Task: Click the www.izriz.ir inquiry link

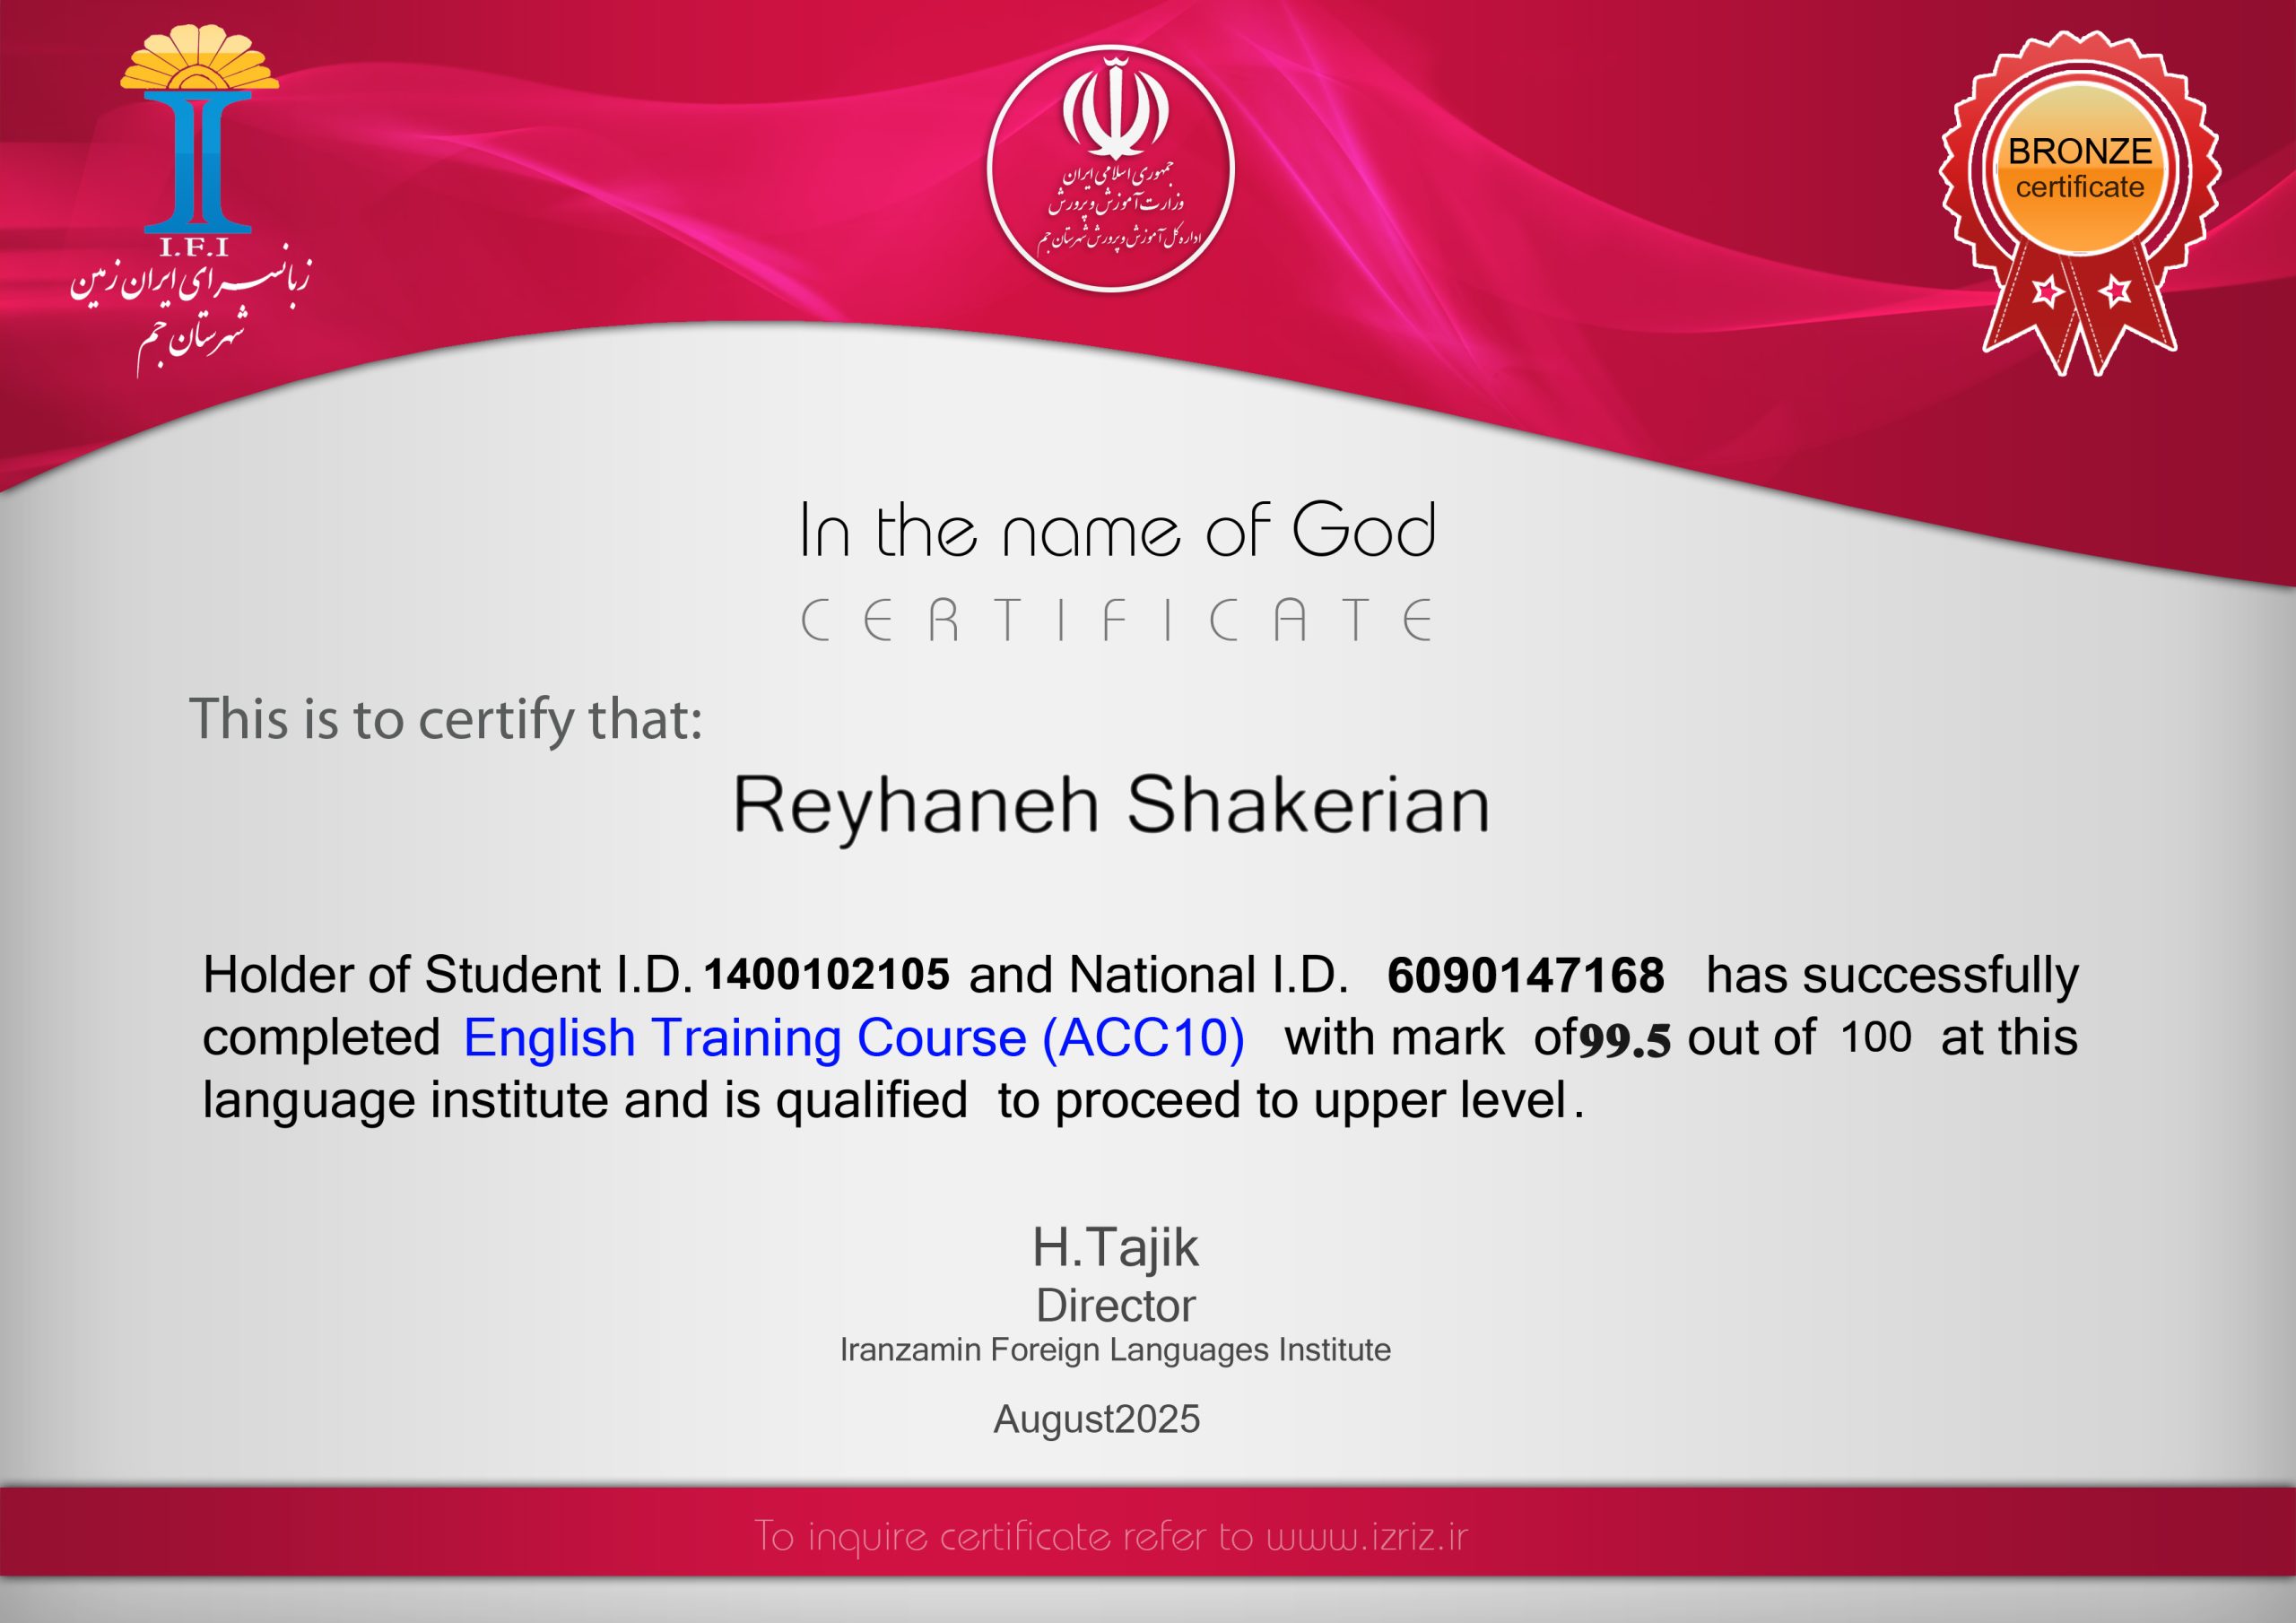Action: pyautogui.click(x=1366, y=1536)
